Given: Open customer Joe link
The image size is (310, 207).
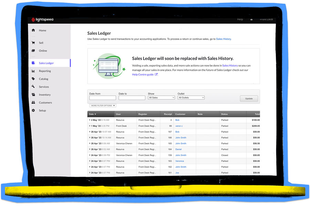Looking at the screenshot, I should pyautogui.click(x=177, y=173).
